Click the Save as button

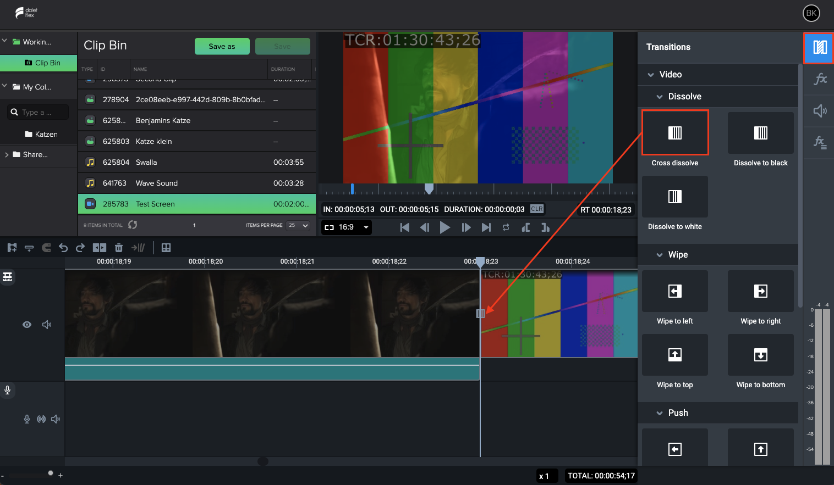click(222, 46)
